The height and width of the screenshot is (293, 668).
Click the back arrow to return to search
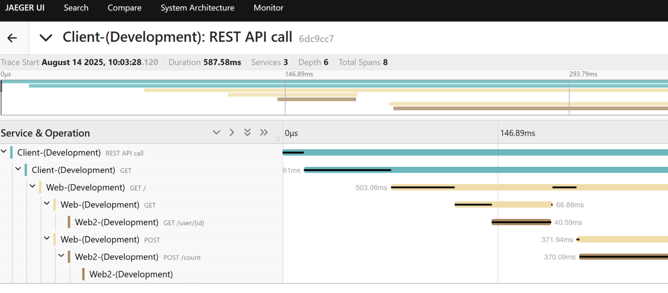click(12, 38)
